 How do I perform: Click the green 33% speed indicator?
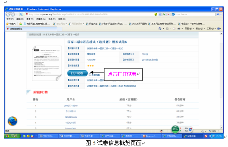point(175,129)
